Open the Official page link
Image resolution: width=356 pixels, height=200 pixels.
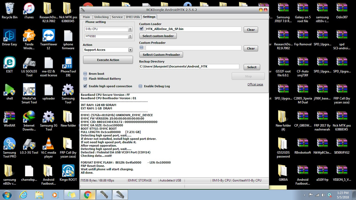click(x=255, y=84)
